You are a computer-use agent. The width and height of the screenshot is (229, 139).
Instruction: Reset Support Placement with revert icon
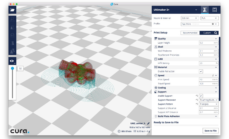tap(197, 100)
